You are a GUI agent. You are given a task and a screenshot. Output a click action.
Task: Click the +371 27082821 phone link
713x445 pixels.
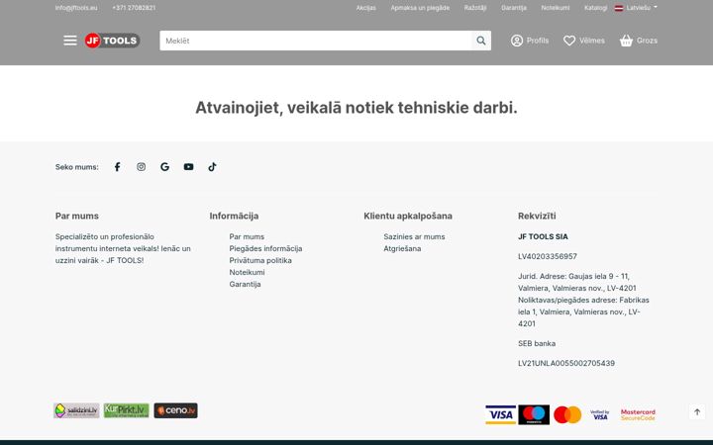tap(134, 8)
